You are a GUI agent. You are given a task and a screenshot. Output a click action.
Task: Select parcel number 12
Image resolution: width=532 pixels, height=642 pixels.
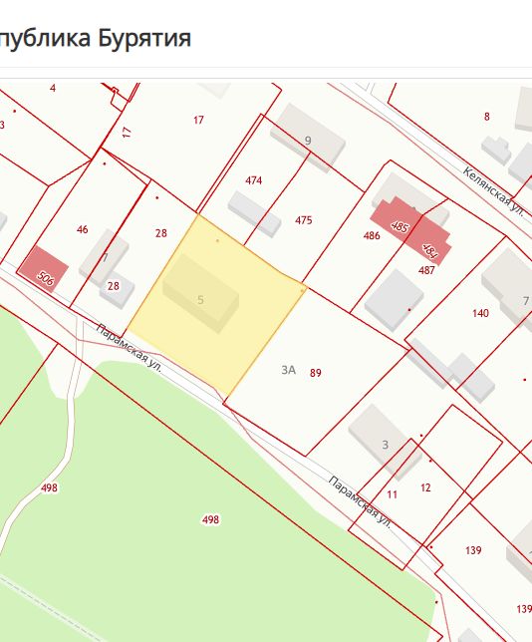coord(425,487)
